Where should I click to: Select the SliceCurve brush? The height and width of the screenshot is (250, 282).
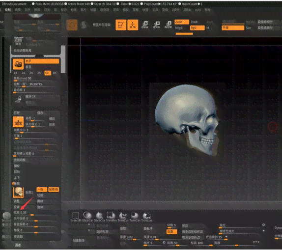(99, 217)
